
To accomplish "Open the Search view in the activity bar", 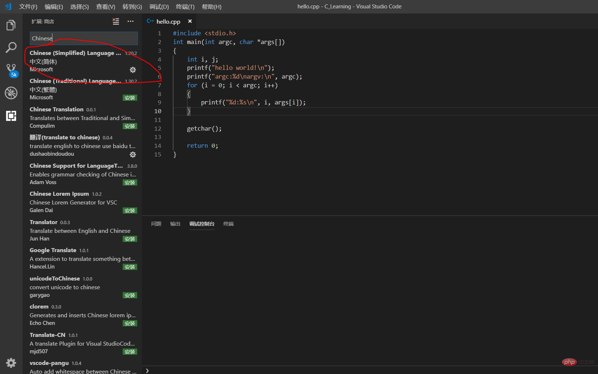I will pyautogui.click(x=11, y=47).
